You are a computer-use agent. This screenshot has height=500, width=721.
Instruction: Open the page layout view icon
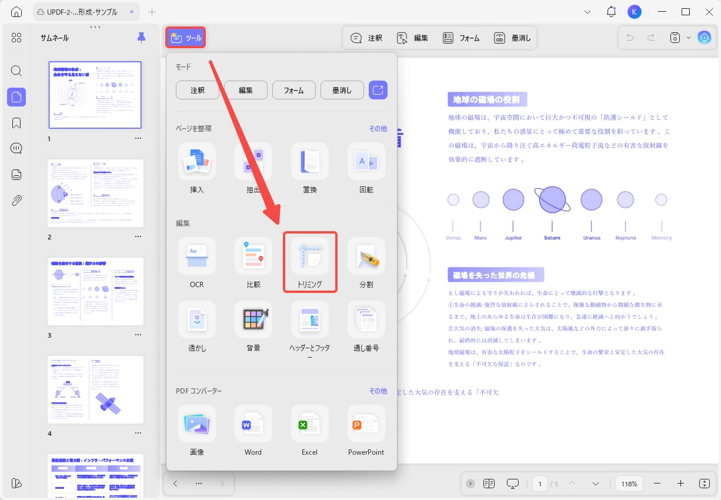click(x=489, y=484)
